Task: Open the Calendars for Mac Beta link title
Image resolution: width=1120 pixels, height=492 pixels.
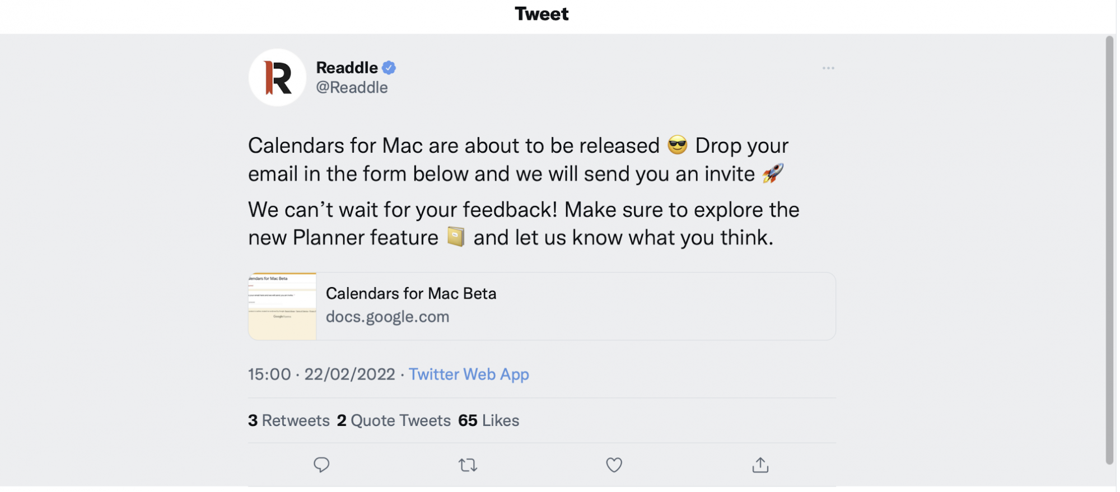Action: 411,293
